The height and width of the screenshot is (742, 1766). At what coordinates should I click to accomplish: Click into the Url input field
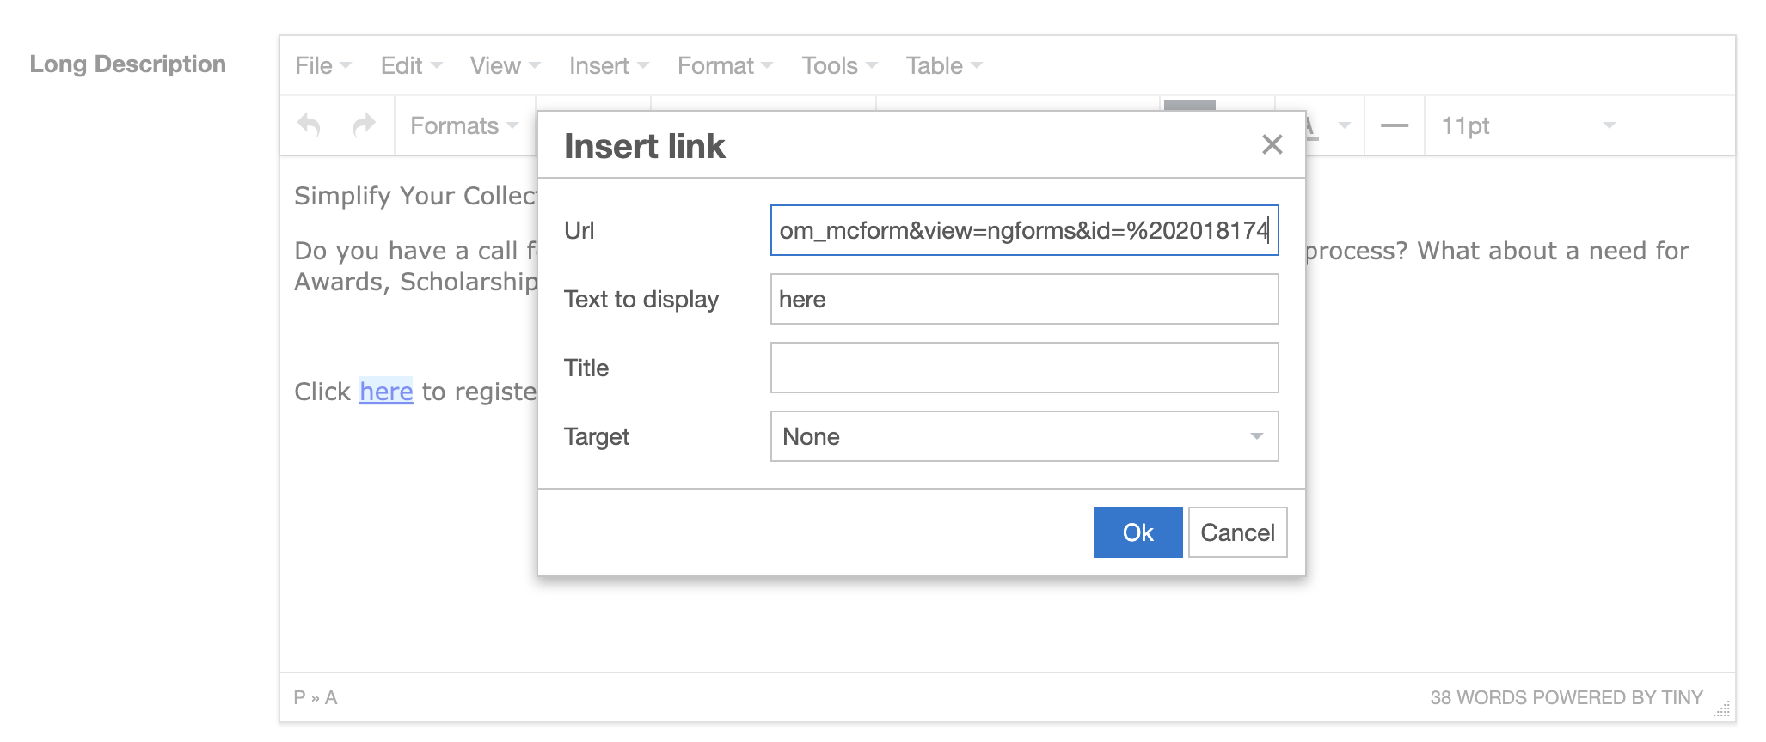[1023, 230]
